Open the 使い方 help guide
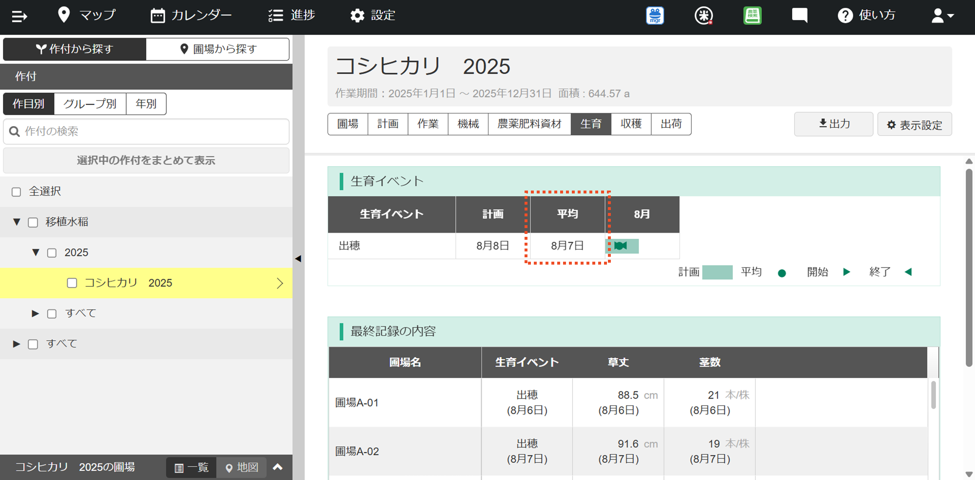 pyautogui.click(x=866, y=15)
